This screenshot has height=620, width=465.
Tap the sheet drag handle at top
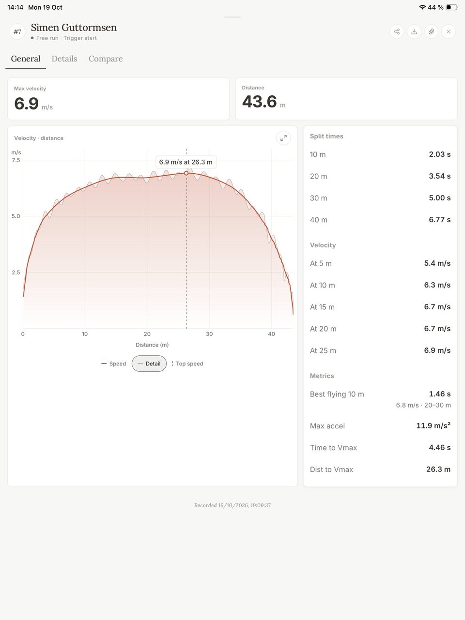pyautogui.click(x=232, y=17)
